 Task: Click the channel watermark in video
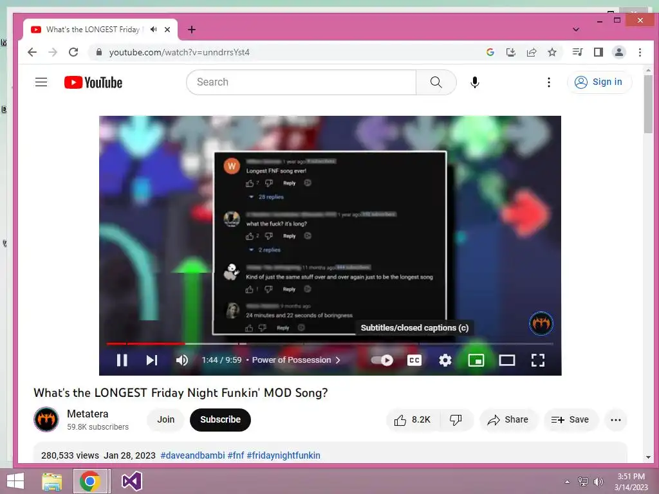click(x=541, y=324)
